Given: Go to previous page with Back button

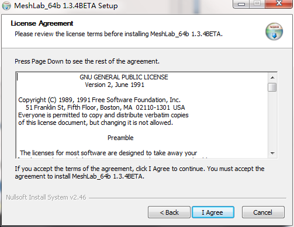Looking at the screenshot, I should point(169,212).
